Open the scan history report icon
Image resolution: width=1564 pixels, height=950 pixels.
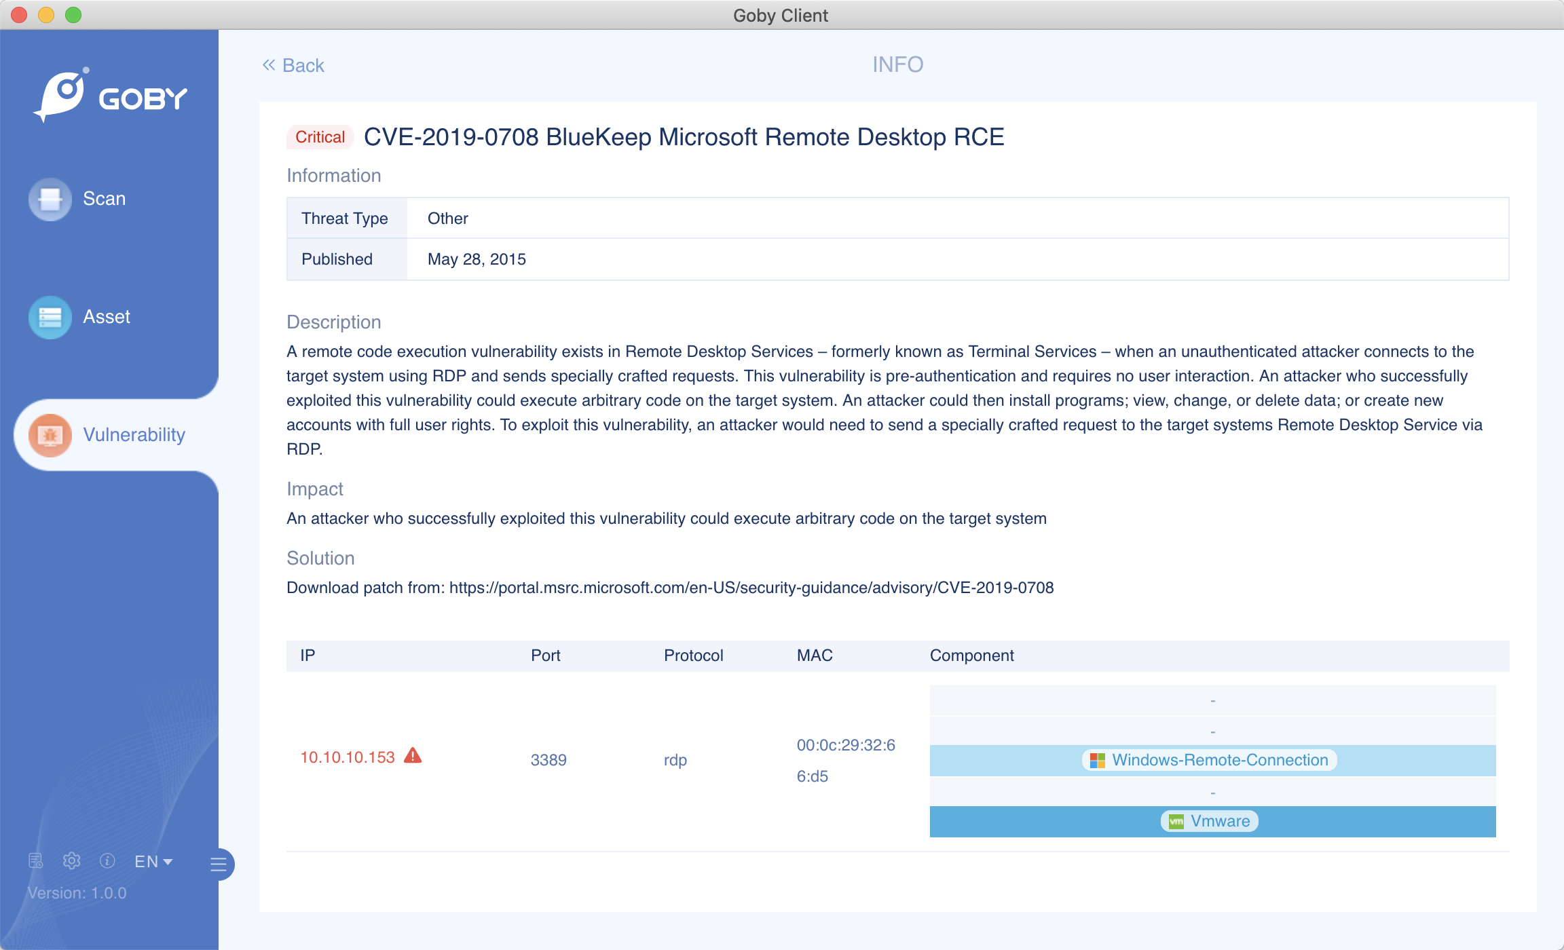pos(35,860)
